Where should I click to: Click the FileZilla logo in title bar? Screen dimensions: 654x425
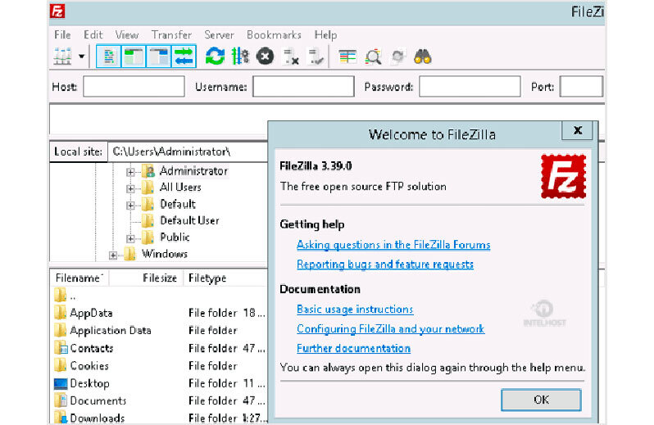pos(57,11)
